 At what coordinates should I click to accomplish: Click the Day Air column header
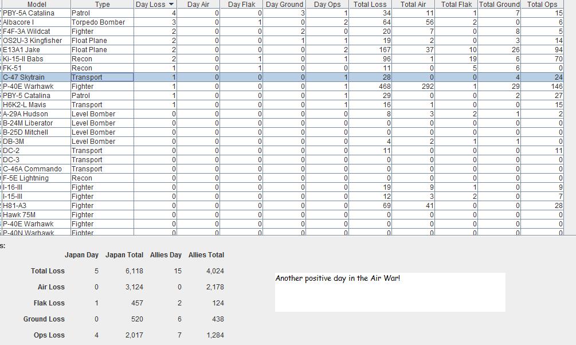click(198, 4)
